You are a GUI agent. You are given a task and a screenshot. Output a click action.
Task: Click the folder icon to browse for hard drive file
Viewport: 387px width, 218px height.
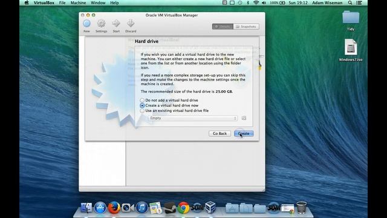coord(244,118)
